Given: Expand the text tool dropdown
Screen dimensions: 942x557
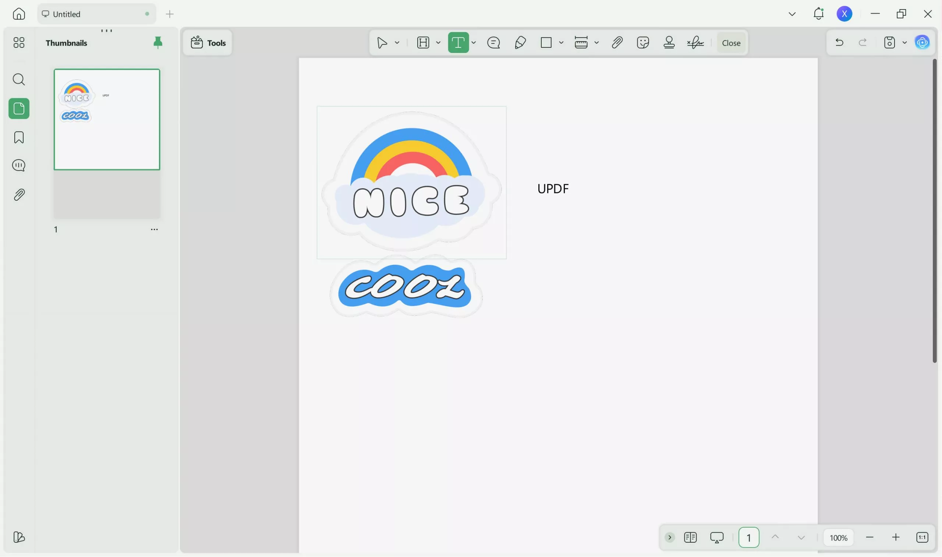Looking at the screenshot, I should coord(474,42).
